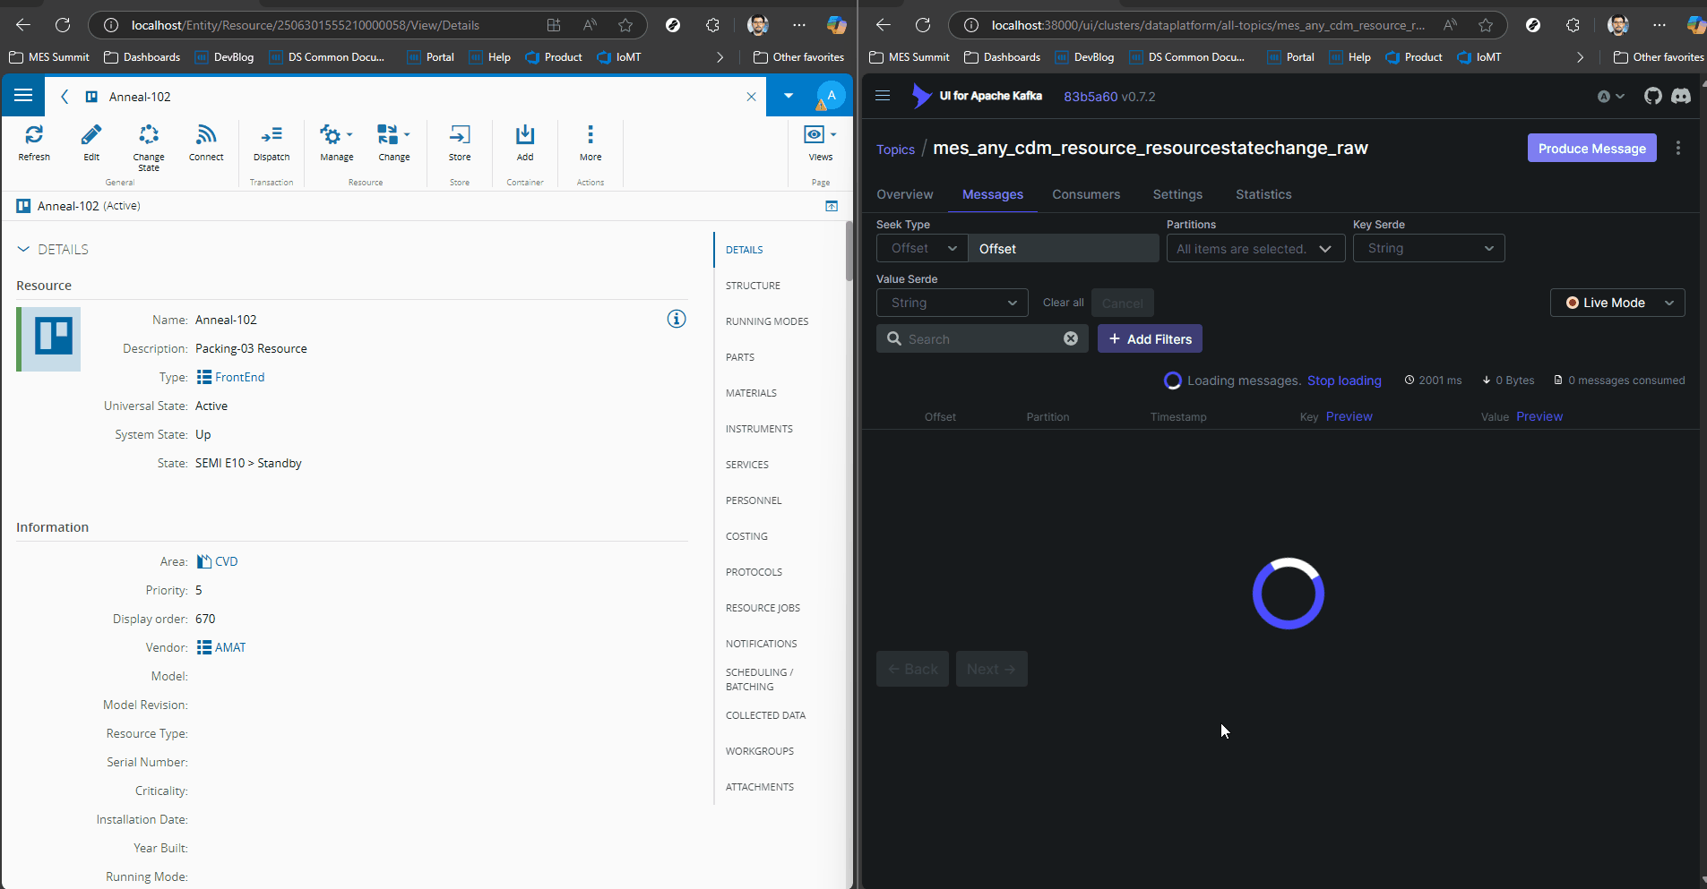Click the Edit pencil icon
Screen dimensions: 1707x889
(x=91, y=135)
